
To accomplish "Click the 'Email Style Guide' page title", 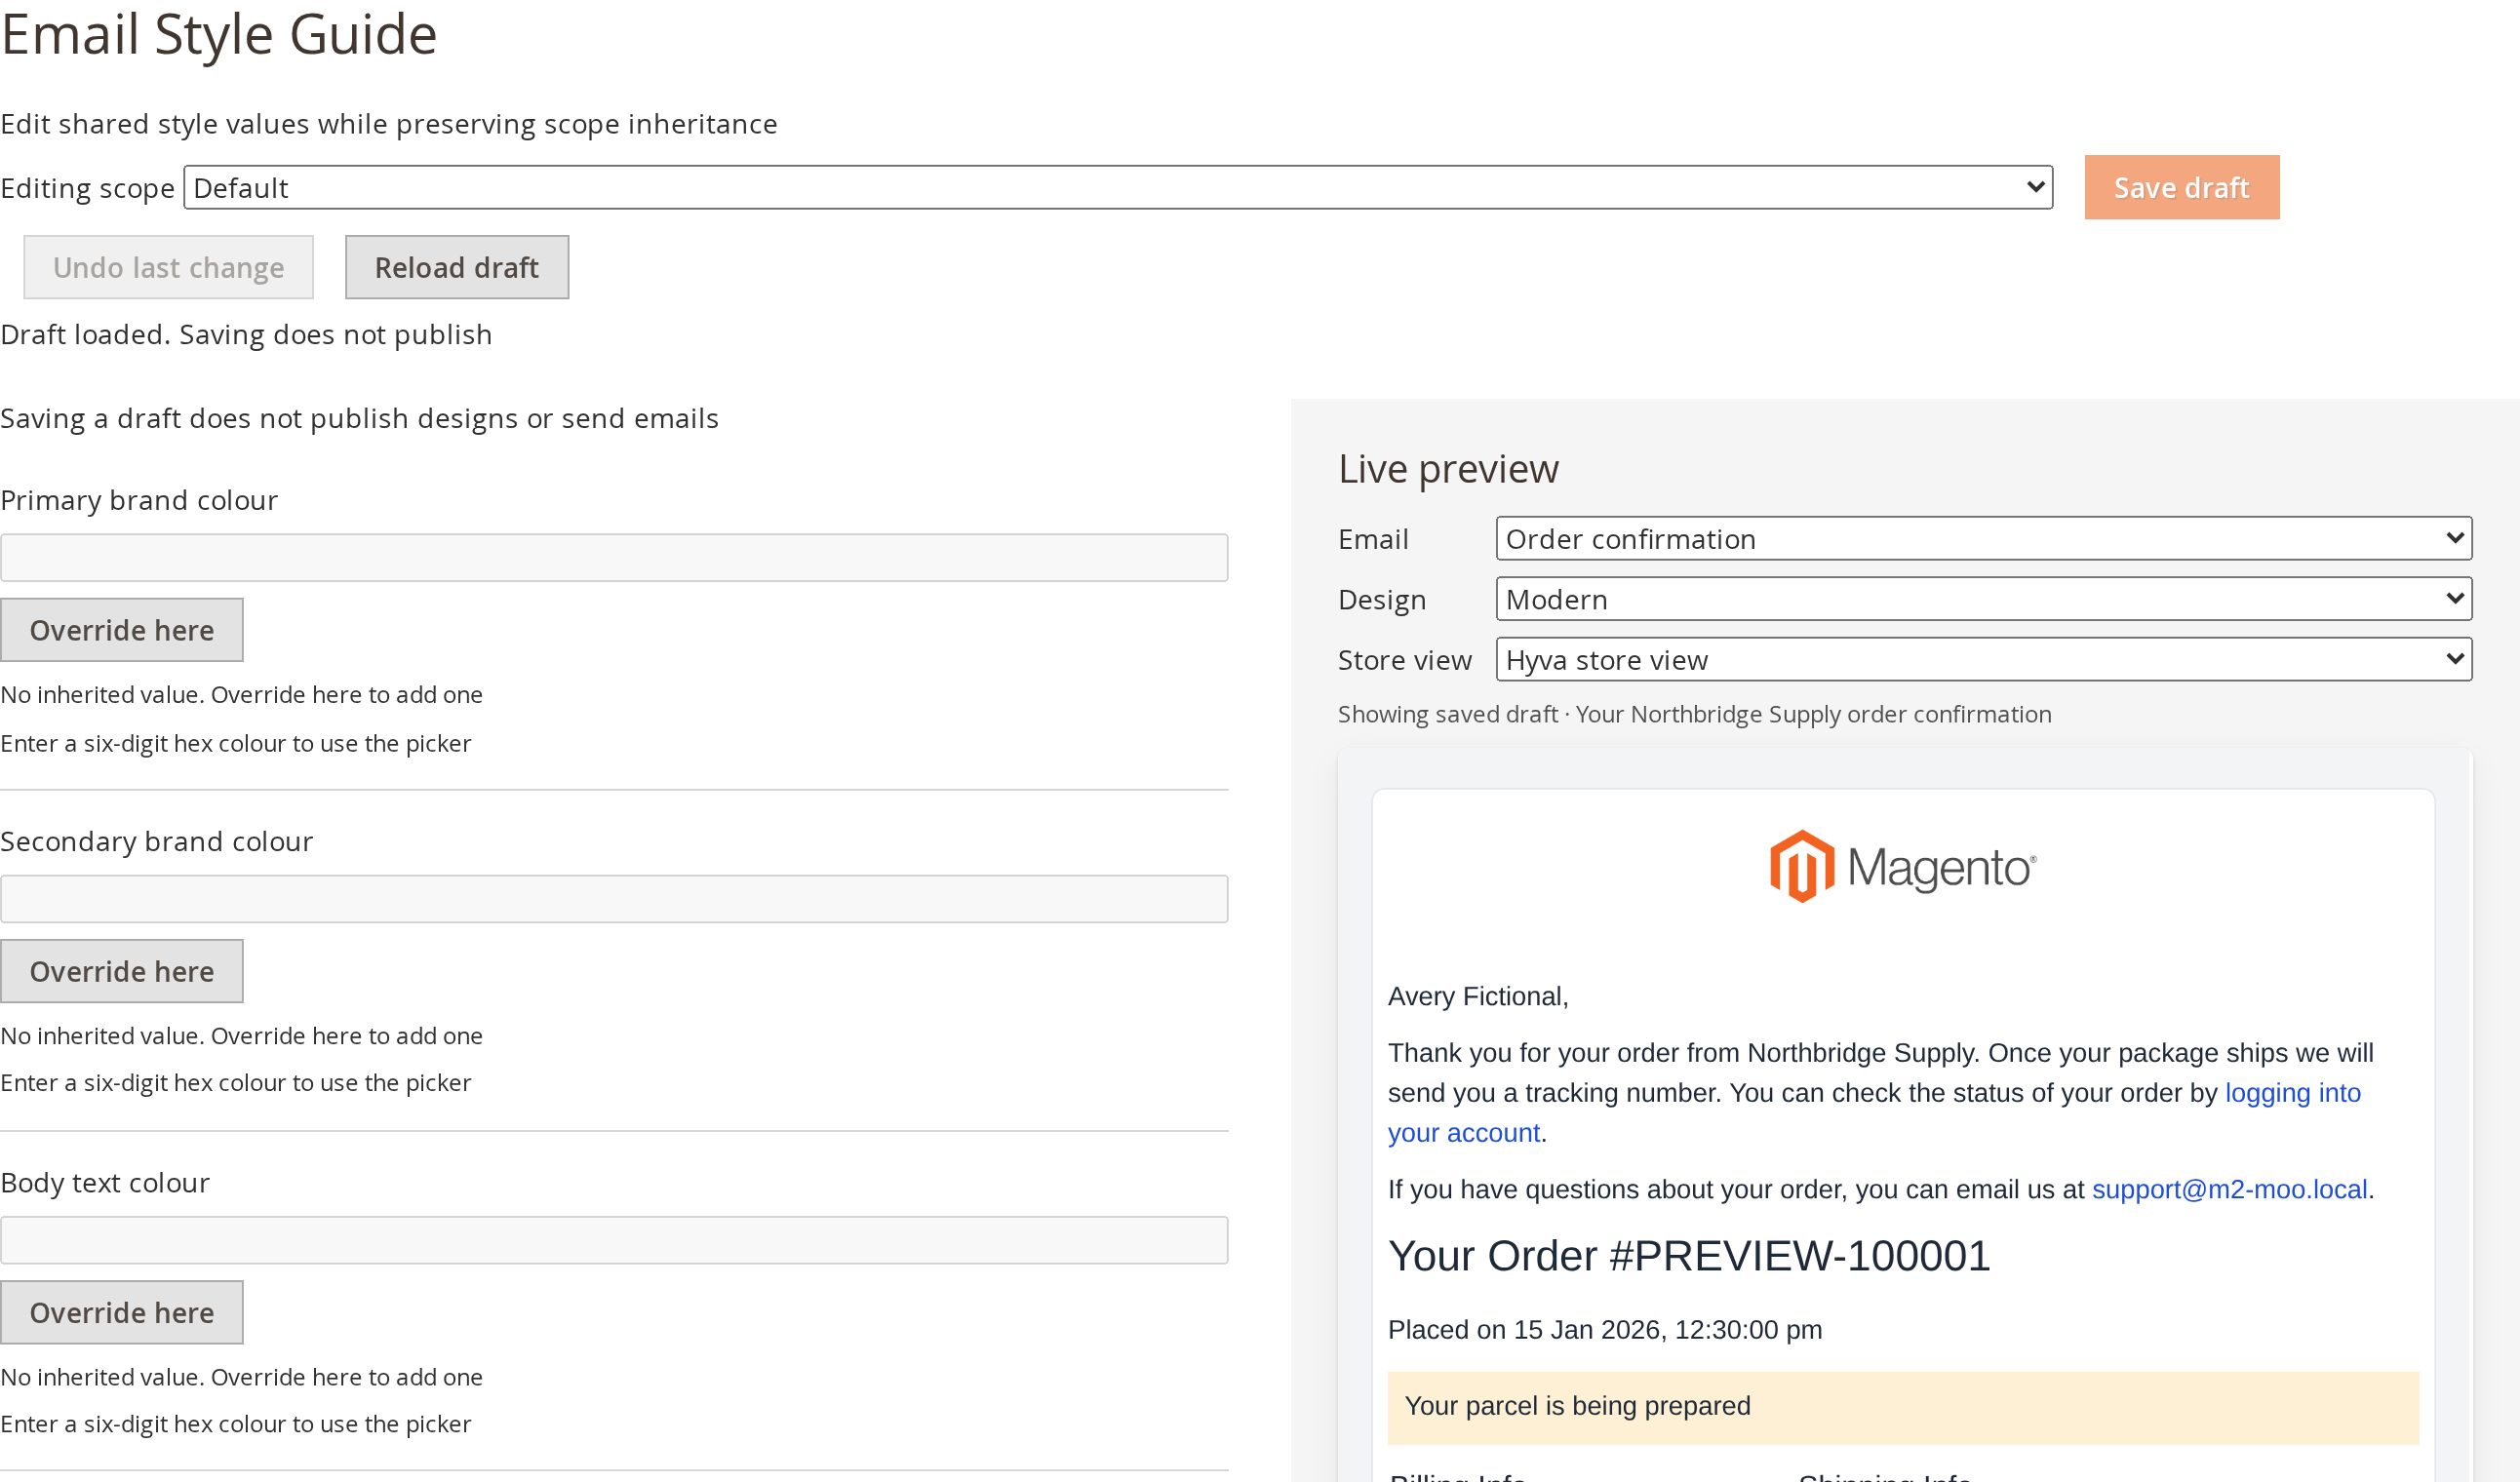I will [x=219, y=34].
